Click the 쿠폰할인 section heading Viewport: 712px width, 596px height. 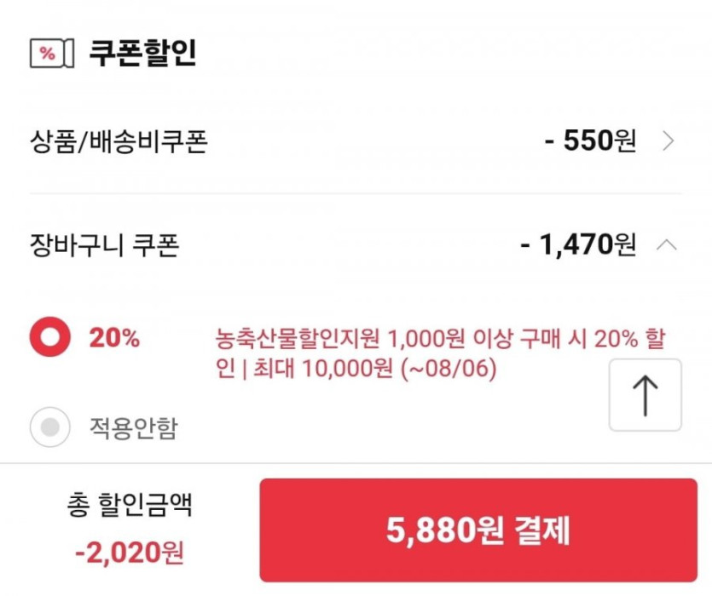[x=143, y=53]
